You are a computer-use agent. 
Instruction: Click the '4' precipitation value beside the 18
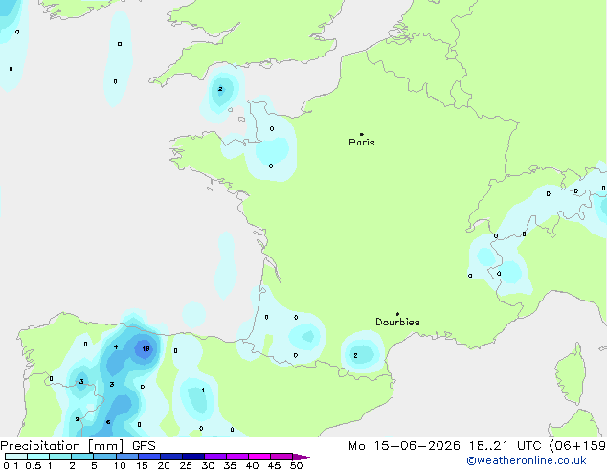116,346
